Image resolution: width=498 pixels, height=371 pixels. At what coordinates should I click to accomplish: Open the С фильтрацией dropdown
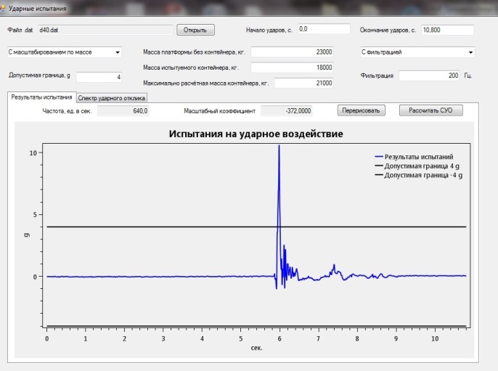(x=417, y=52)
